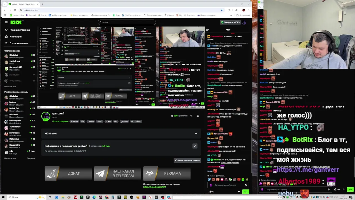
Task: Click the gantver1 channel avatar
Action: coord(46,116)
